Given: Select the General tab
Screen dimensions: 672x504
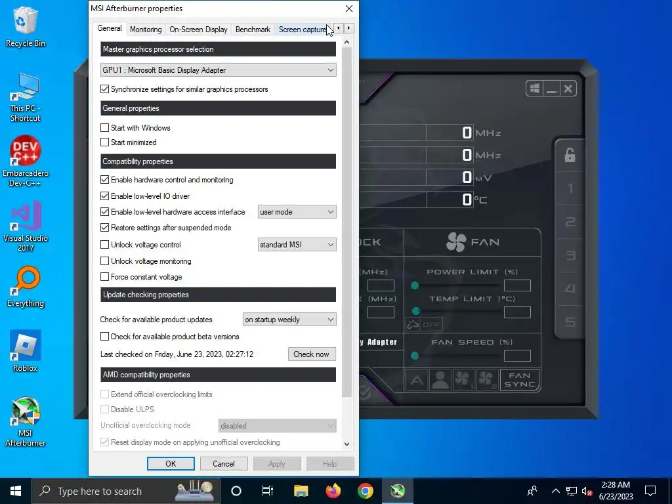Looking at the screenshot, I should [x=110, y=28].
